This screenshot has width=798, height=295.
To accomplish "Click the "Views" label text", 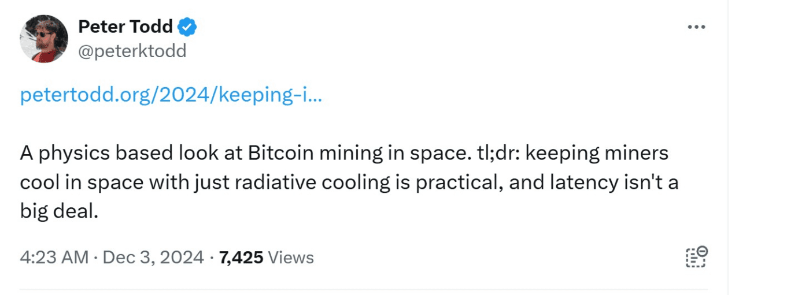I will [291, 257].
